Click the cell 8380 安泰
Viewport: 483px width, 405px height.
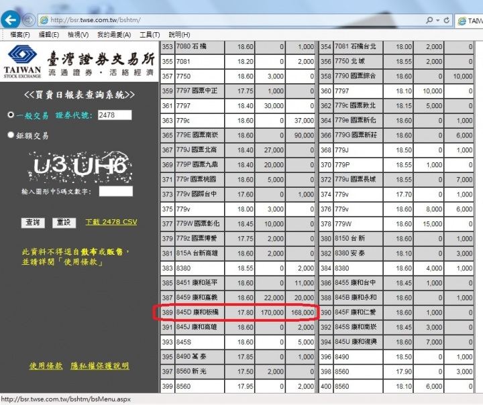(358, 253)
